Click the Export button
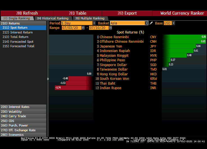207x149 pixels. tap(127, 13)
